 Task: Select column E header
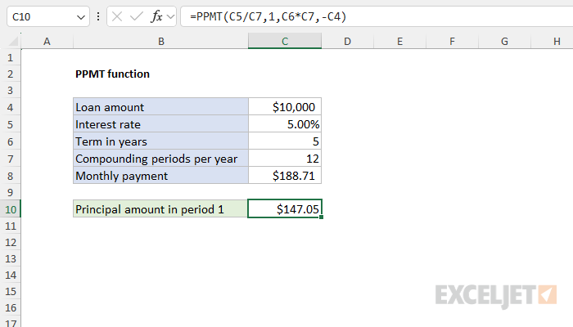399,41
